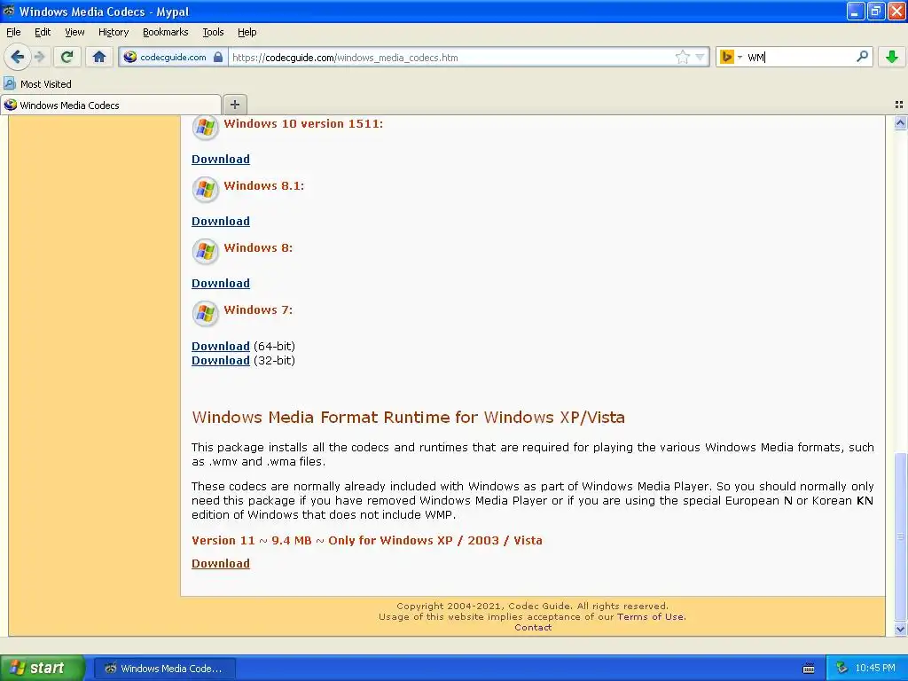Image resolution: width=908 pixels, height=681 pixels.
Task: Open the Edit menu
Action: click(43, 32)
